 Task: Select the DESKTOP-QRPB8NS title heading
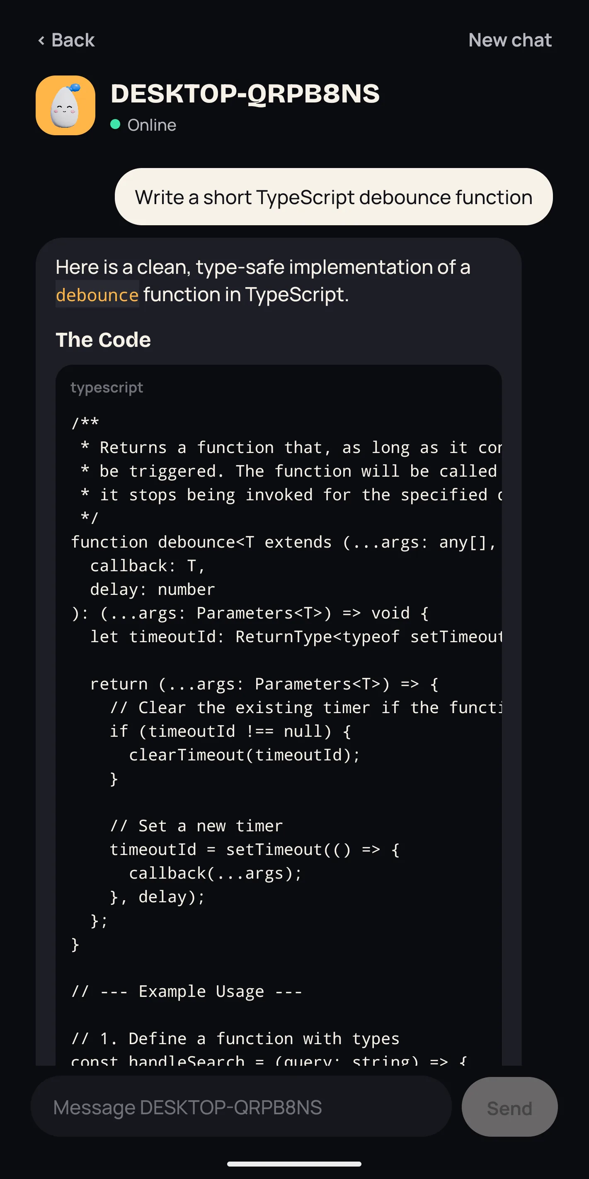(x=245, y=93)
